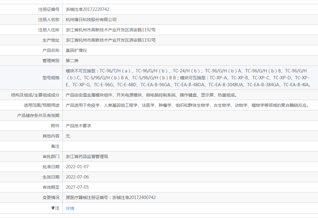318x218 pixels.
Task: Click the 注册人名称 label
Action: tap(49, 20)
